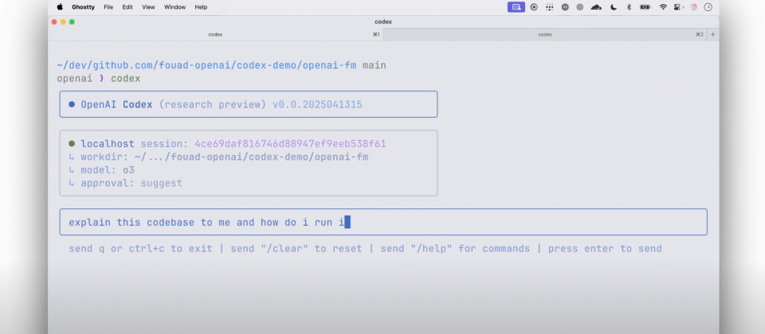
Task: Click the screen recording stop icon
Action: click(534, 7)
